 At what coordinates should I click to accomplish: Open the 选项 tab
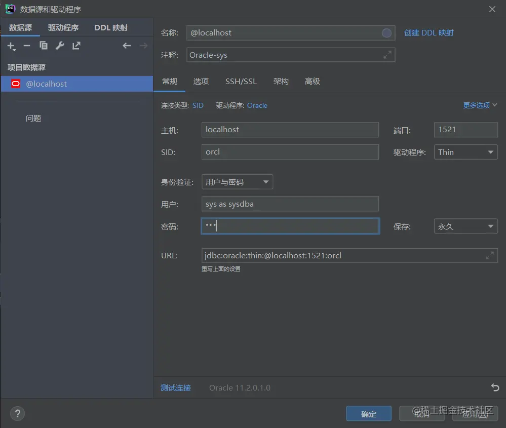point(201,82)
